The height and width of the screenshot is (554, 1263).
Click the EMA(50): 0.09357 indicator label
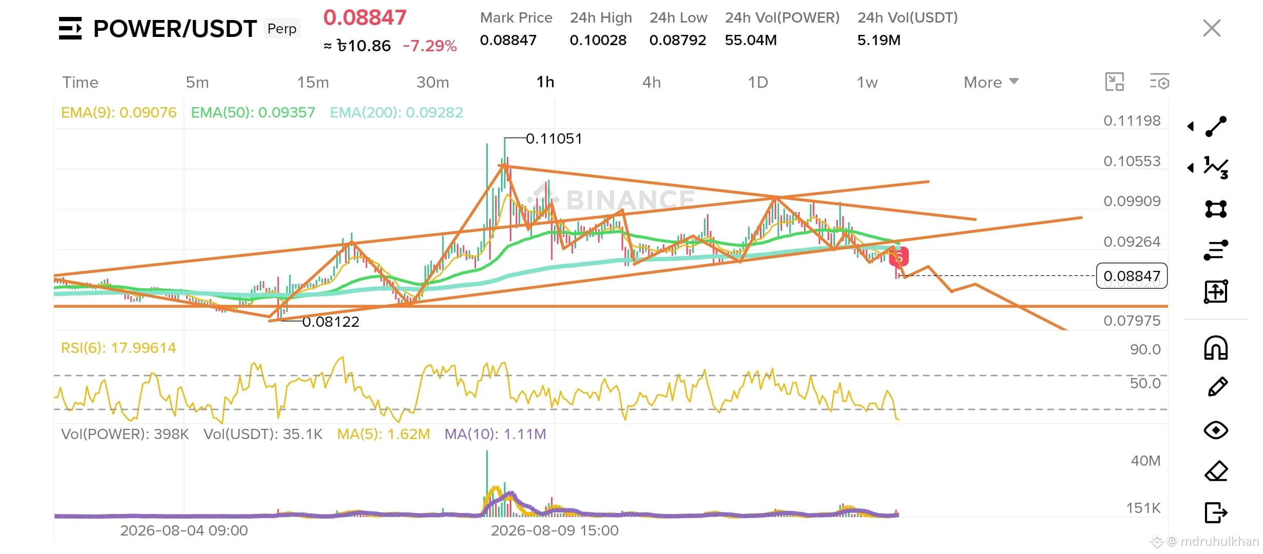click(253, 112)
